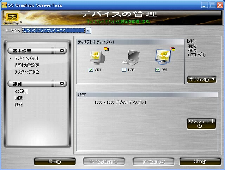Click the 設定 panel header

(x=147, y=95)
